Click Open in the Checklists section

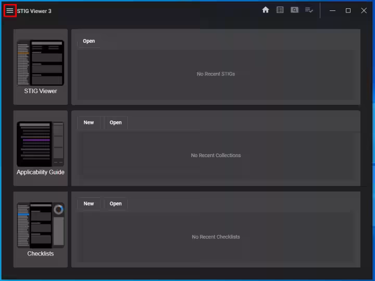[116, 203]
